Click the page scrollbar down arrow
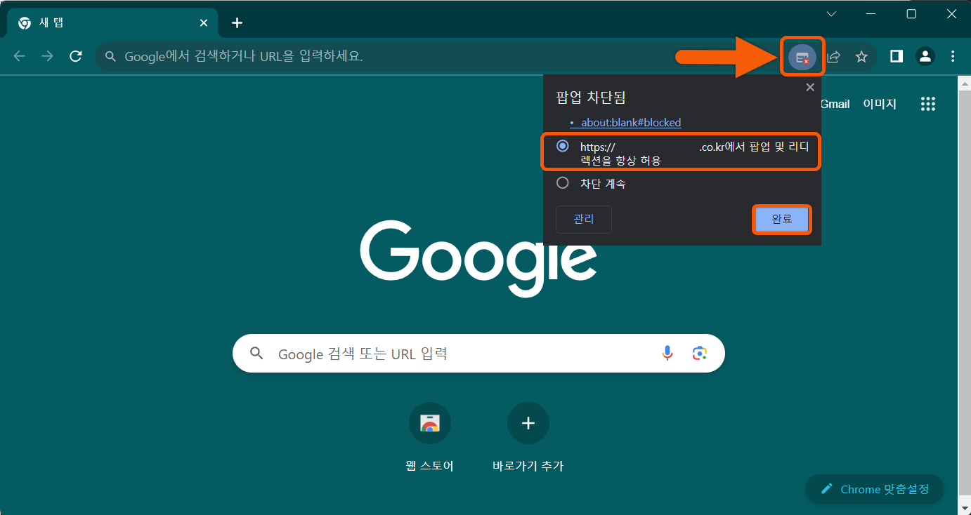The image size is (971, 515). click(964, 507)
